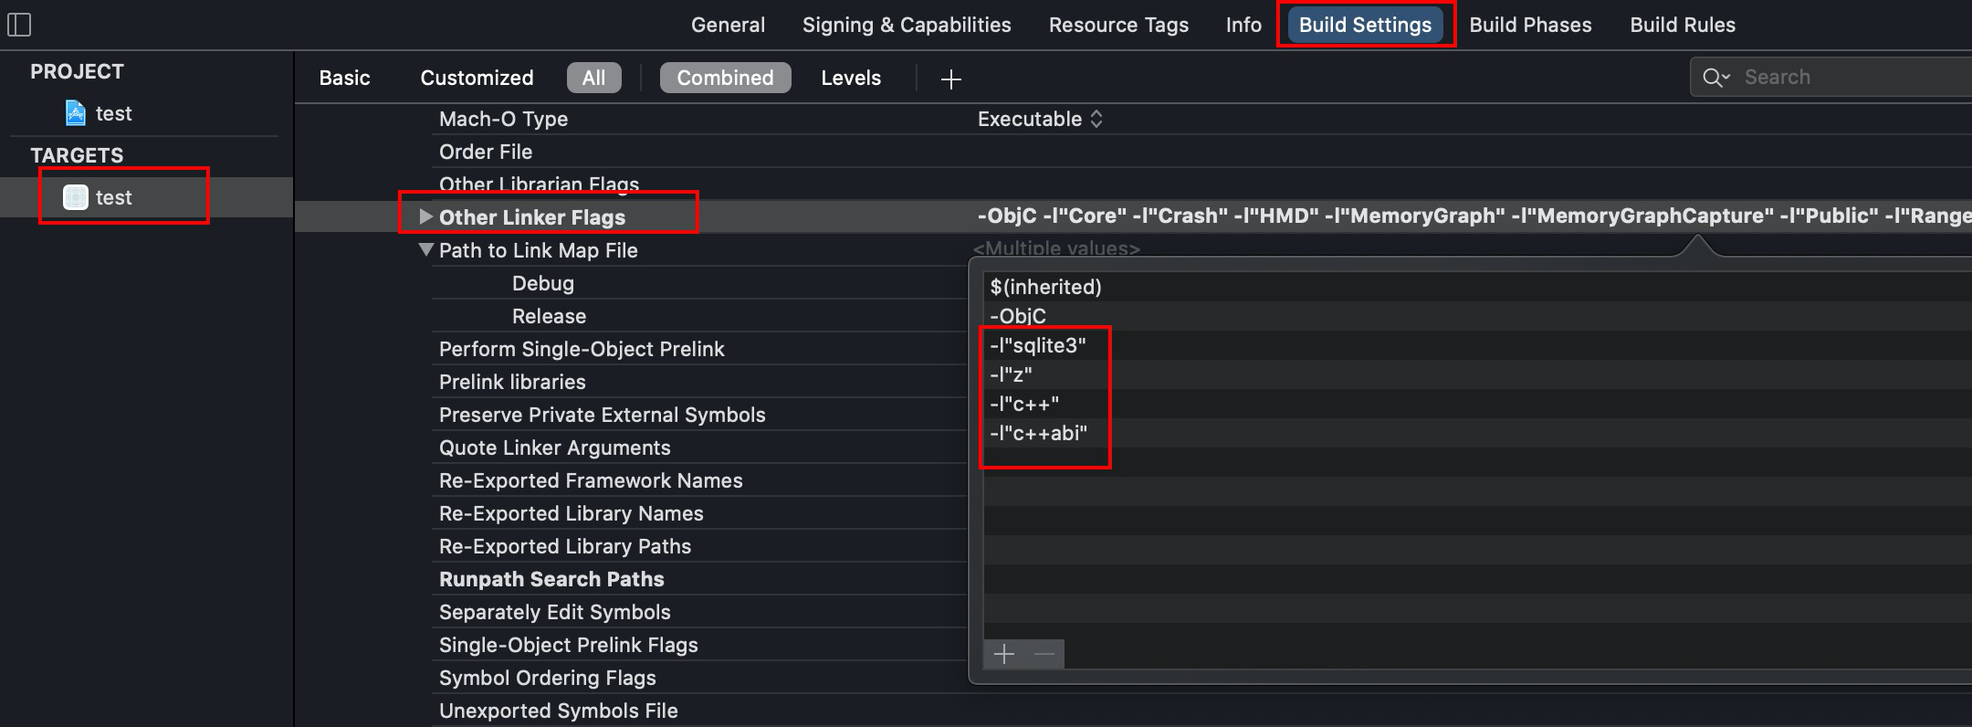Click the search magnifier icon
The width and height of the screenshot is (1972, 727).
point(1715,78)
